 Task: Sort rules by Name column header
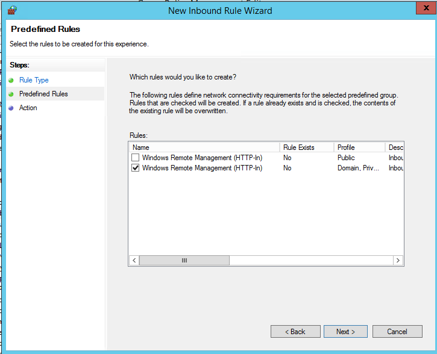(204, 147)
